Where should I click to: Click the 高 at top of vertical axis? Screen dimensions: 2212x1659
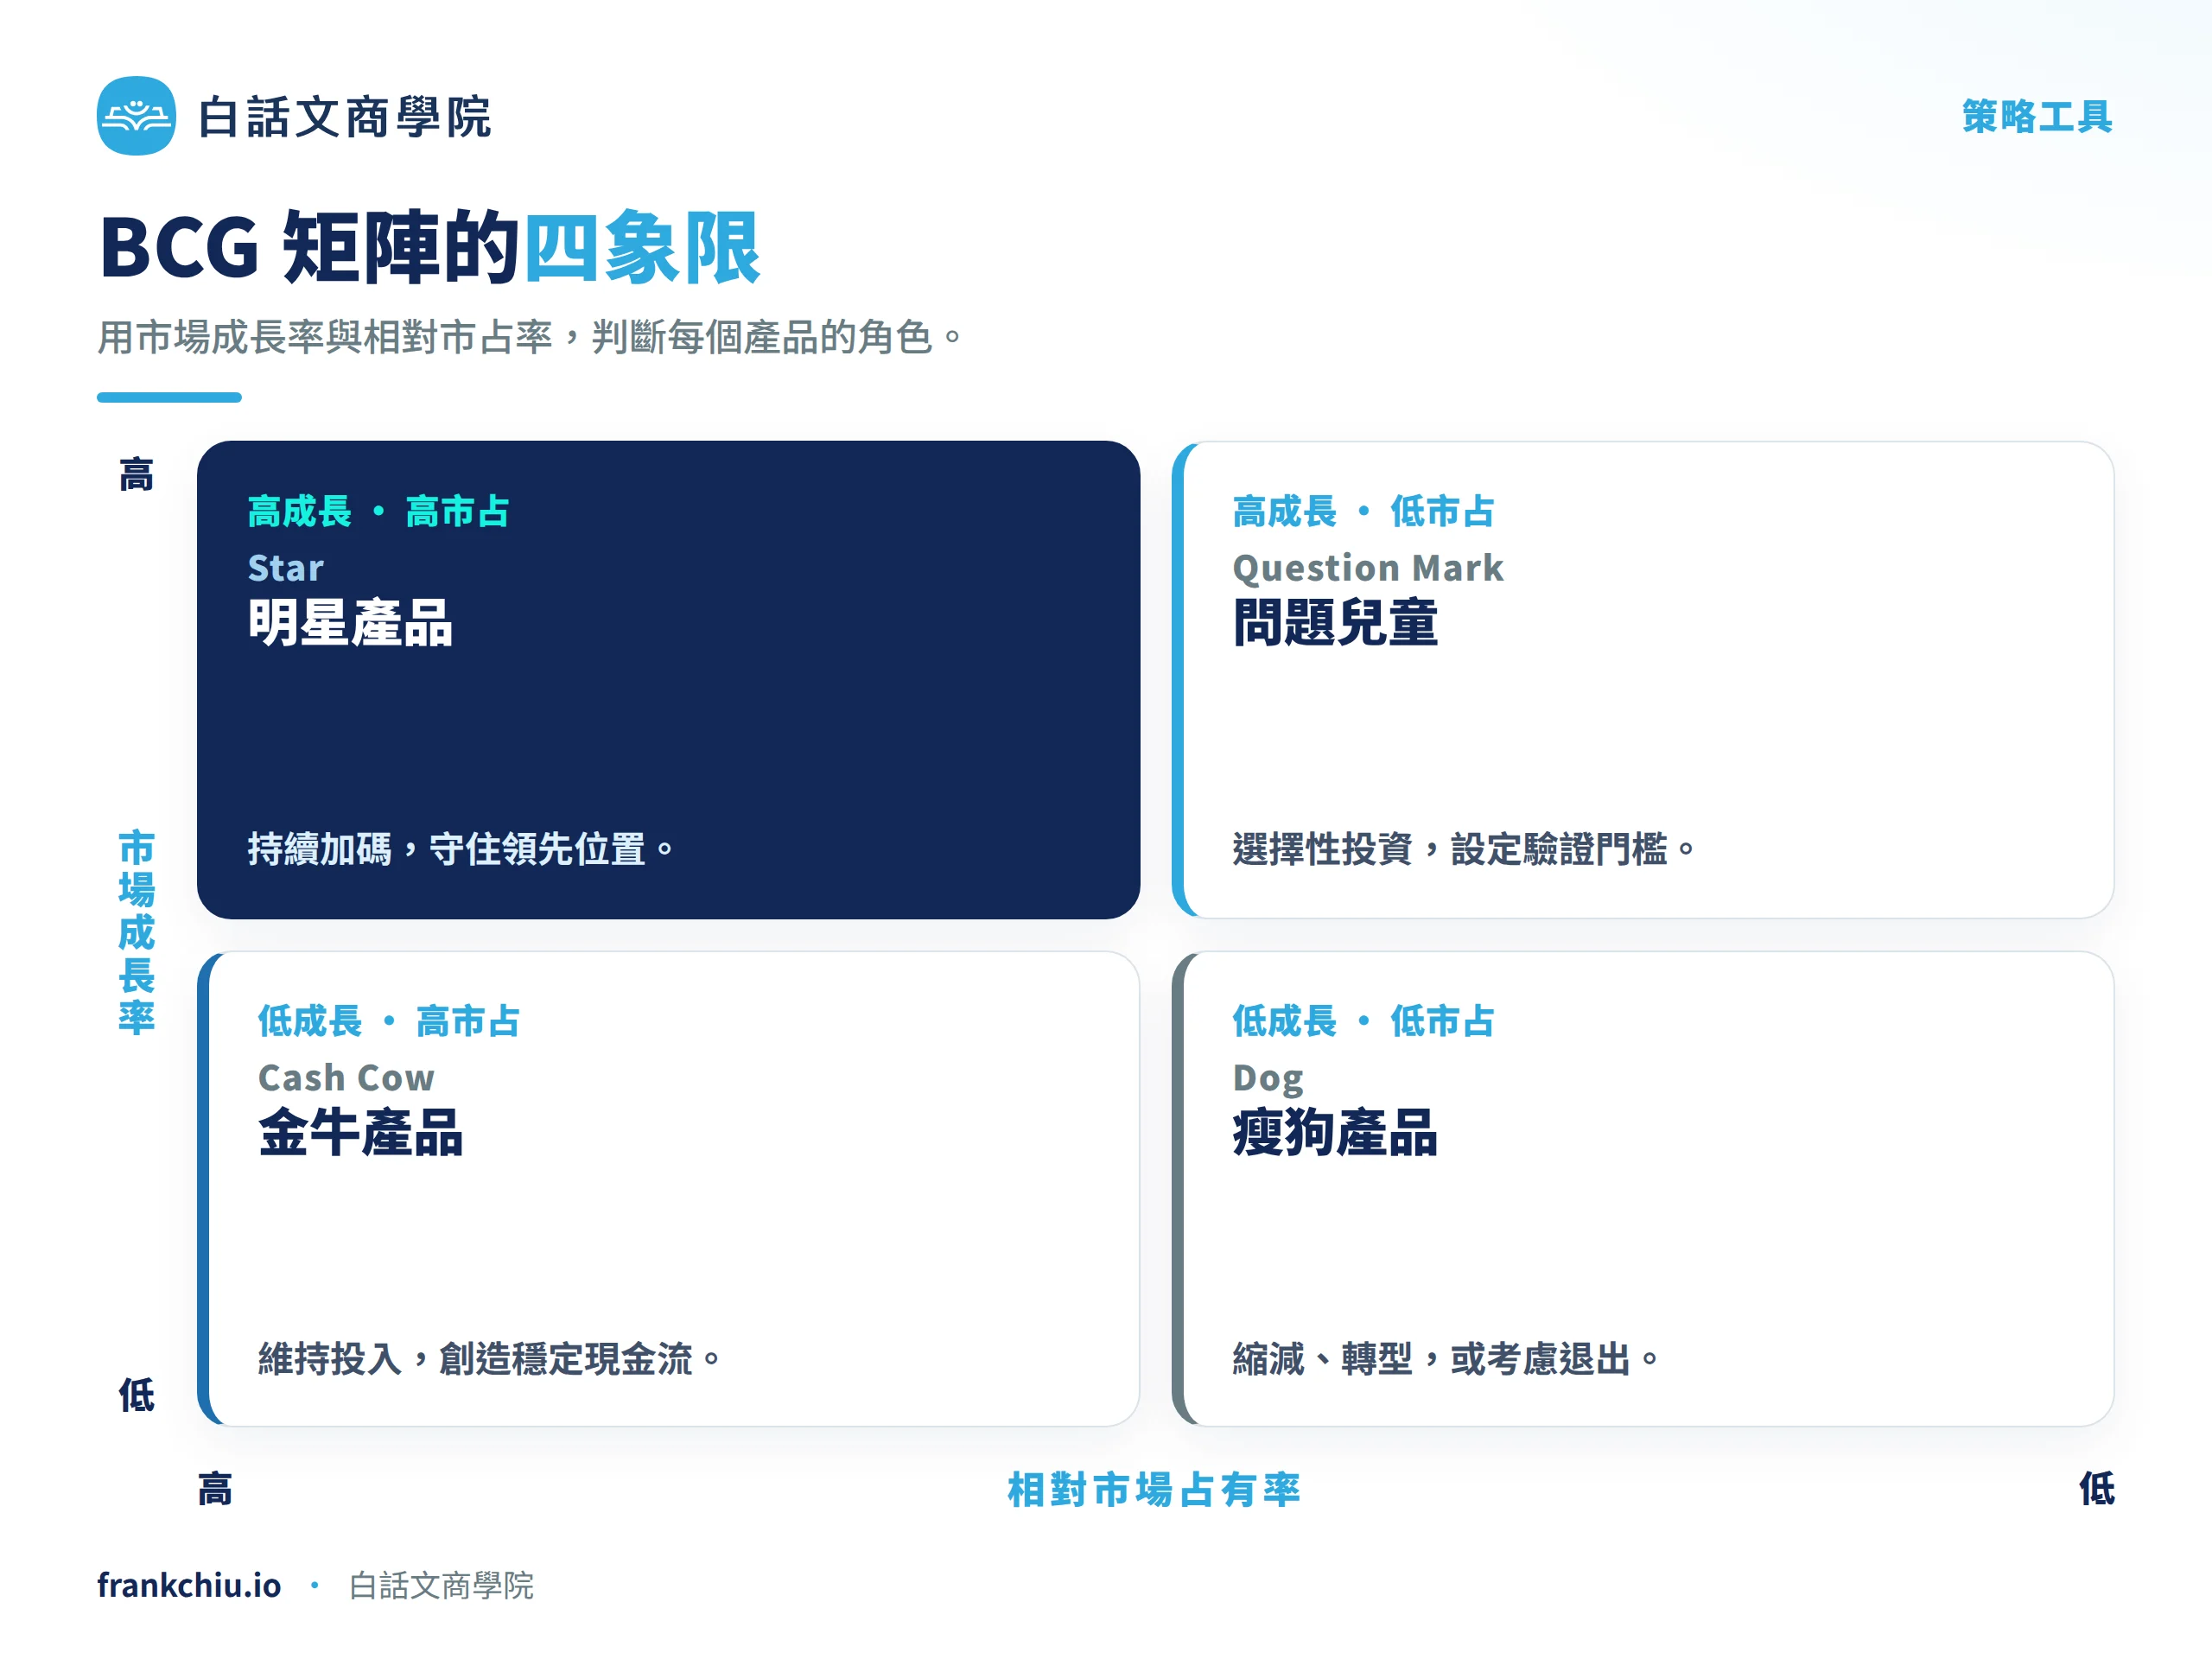pyautogui.click(x=137, y=475)
